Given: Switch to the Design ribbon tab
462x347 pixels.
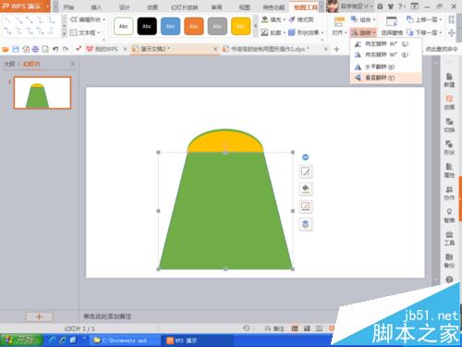Looking at the screenshot, I should tap(124, 7).
